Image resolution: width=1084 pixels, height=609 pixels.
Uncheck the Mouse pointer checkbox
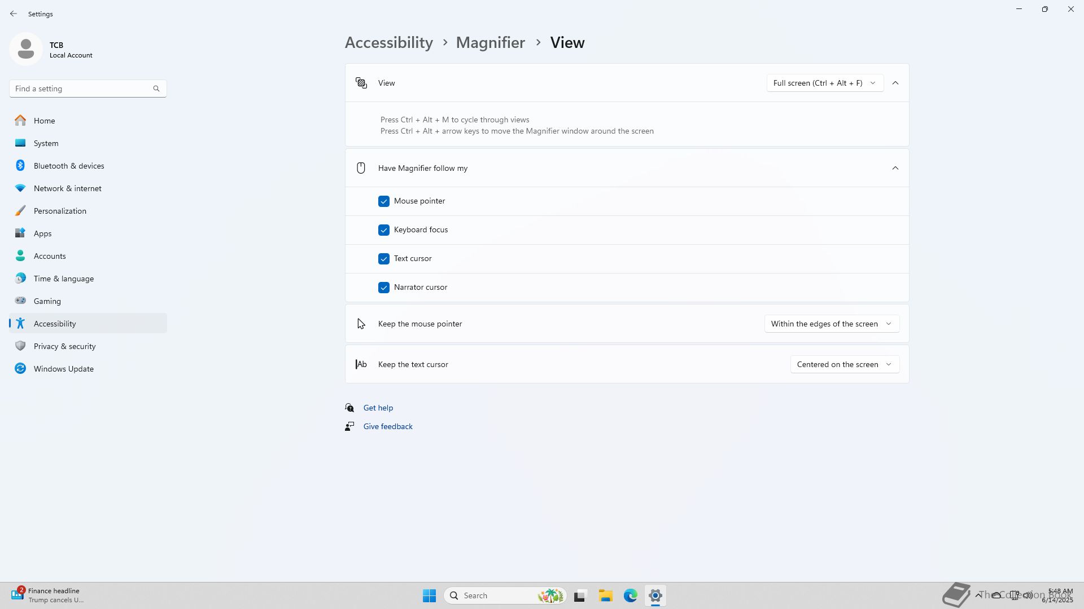tap(384, 201)
